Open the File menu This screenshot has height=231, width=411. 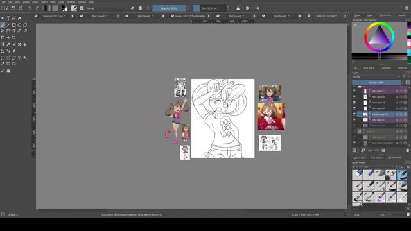(x=3, y=2)
